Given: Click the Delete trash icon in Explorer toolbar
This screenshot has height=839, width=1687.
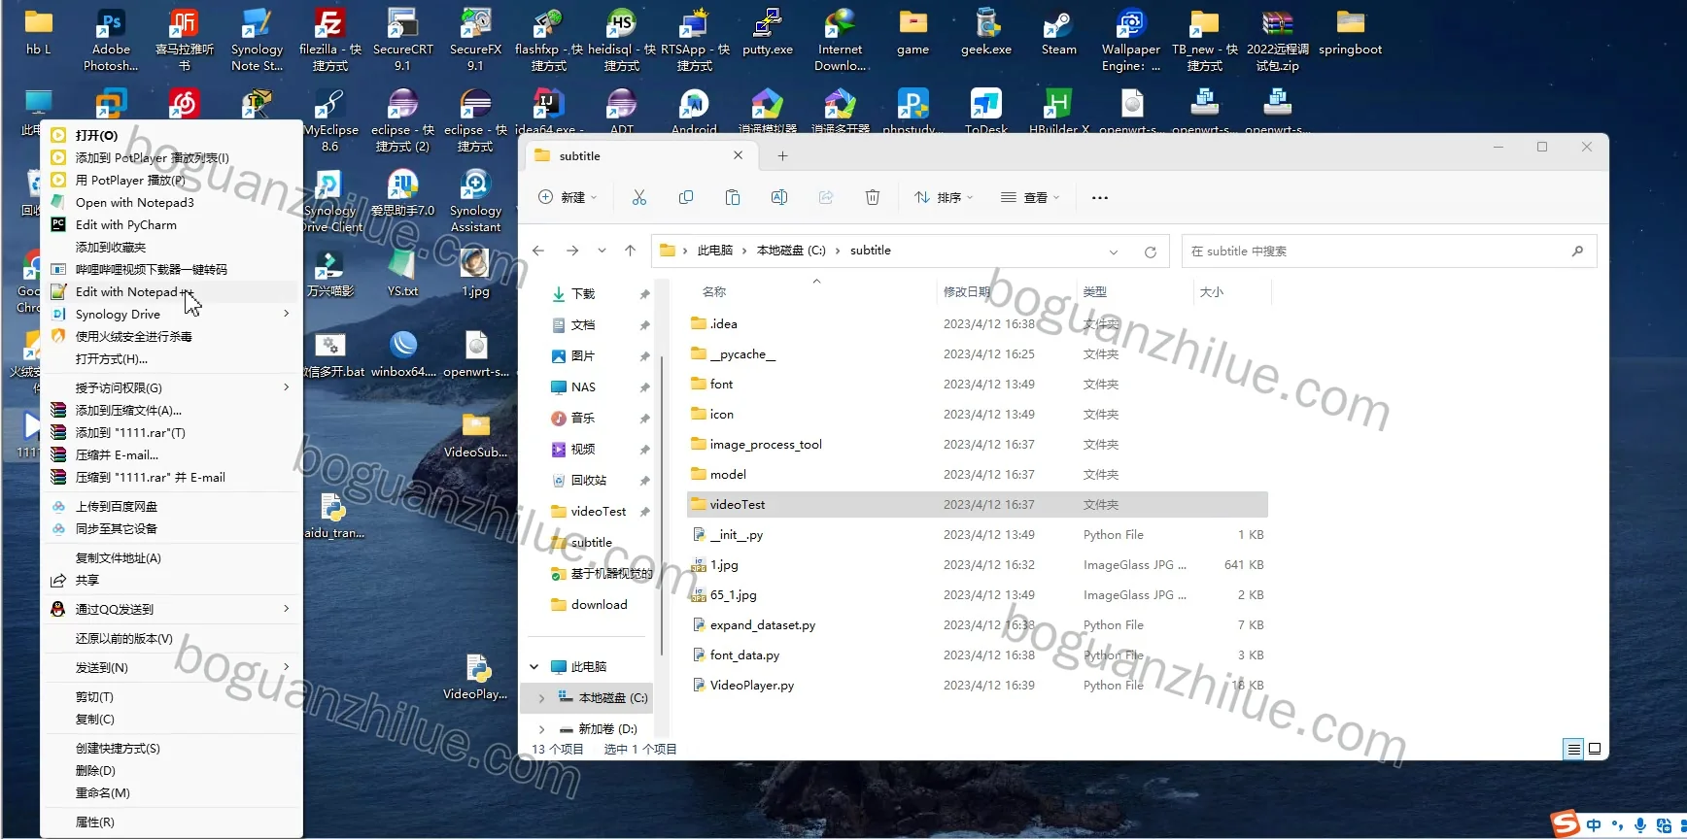Looking at the screenshot, I should 873,197.
